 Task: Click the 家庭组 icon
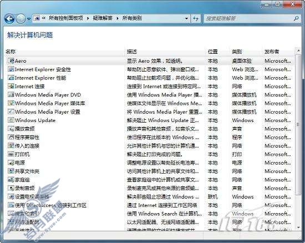(11, 180)
